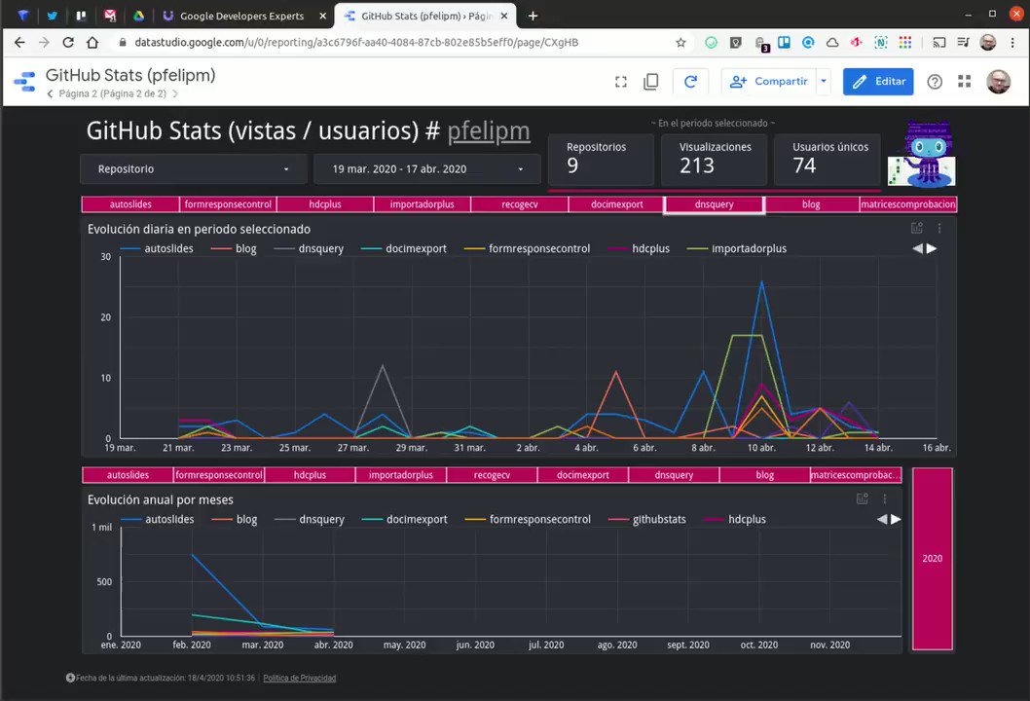Select recogecv in the annual chart filter
Screen dimensions: 1030x701
(x=492, y=475)
